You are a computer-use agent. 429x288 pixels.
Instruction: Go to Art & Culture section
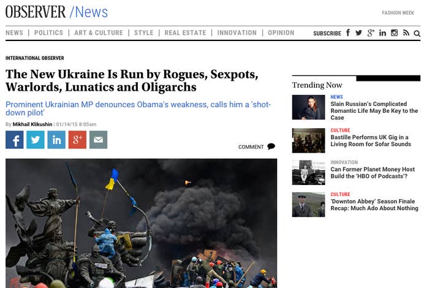pos(99,33)
